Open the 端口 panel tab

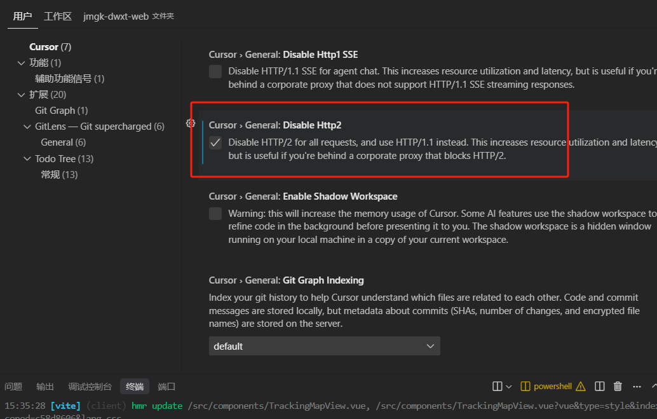point(166,387)
